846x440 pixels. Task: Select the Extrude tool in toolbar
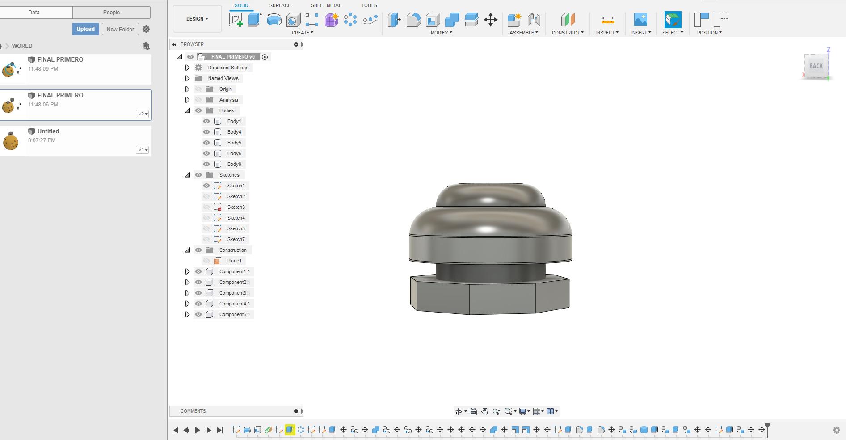coord(255,20)
